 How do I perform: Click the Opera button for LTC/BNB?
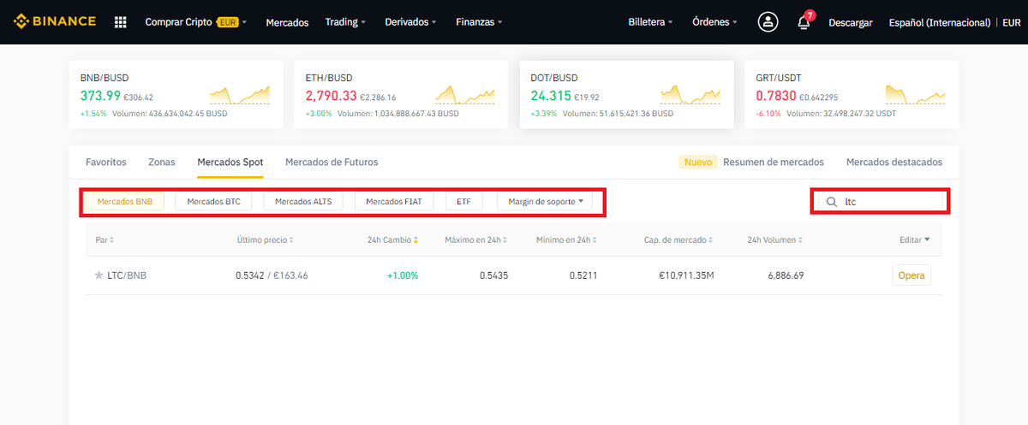pos(911,275)
